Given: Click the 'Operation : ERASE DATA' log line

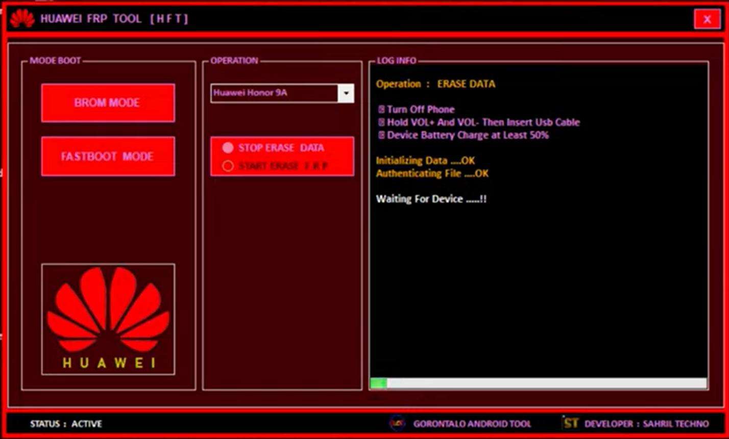Looking at the screenshot, I should point(435,84).
